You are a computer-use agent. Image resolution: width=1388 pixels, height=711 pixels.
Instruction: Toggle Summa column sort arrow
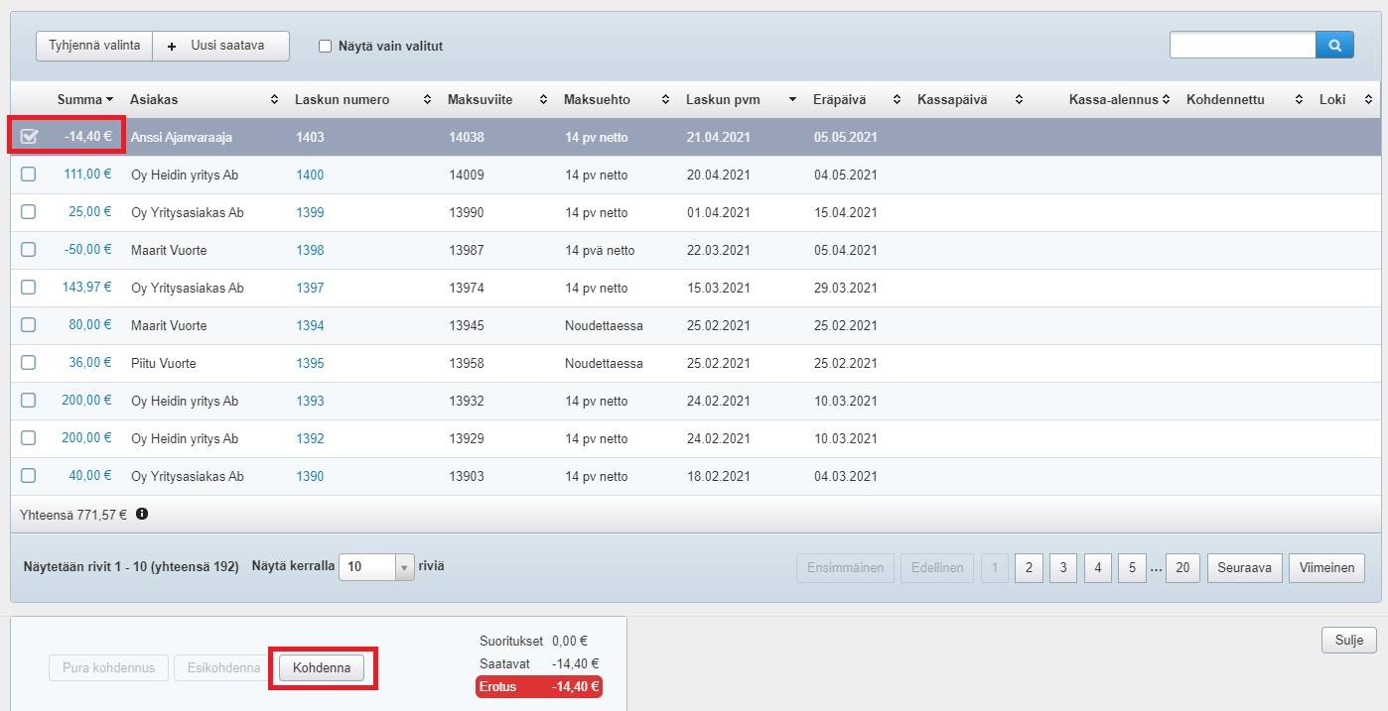109,100
